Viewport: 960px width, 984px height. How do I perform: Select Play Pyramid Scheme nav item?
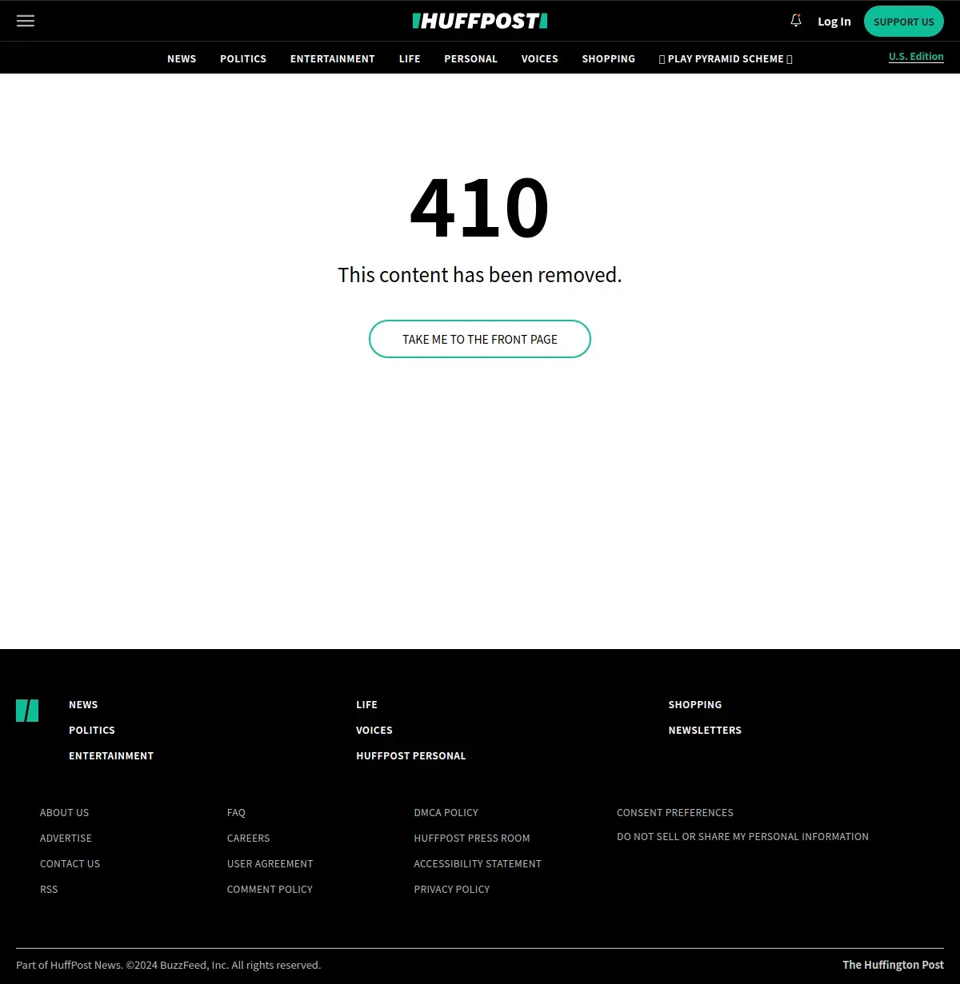coord(726,59)
